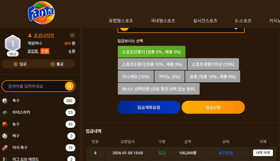Select 스포츠단폴더 bonus option
The width and height of the screenshot is (280, 161).
click(x=152, y=52)
